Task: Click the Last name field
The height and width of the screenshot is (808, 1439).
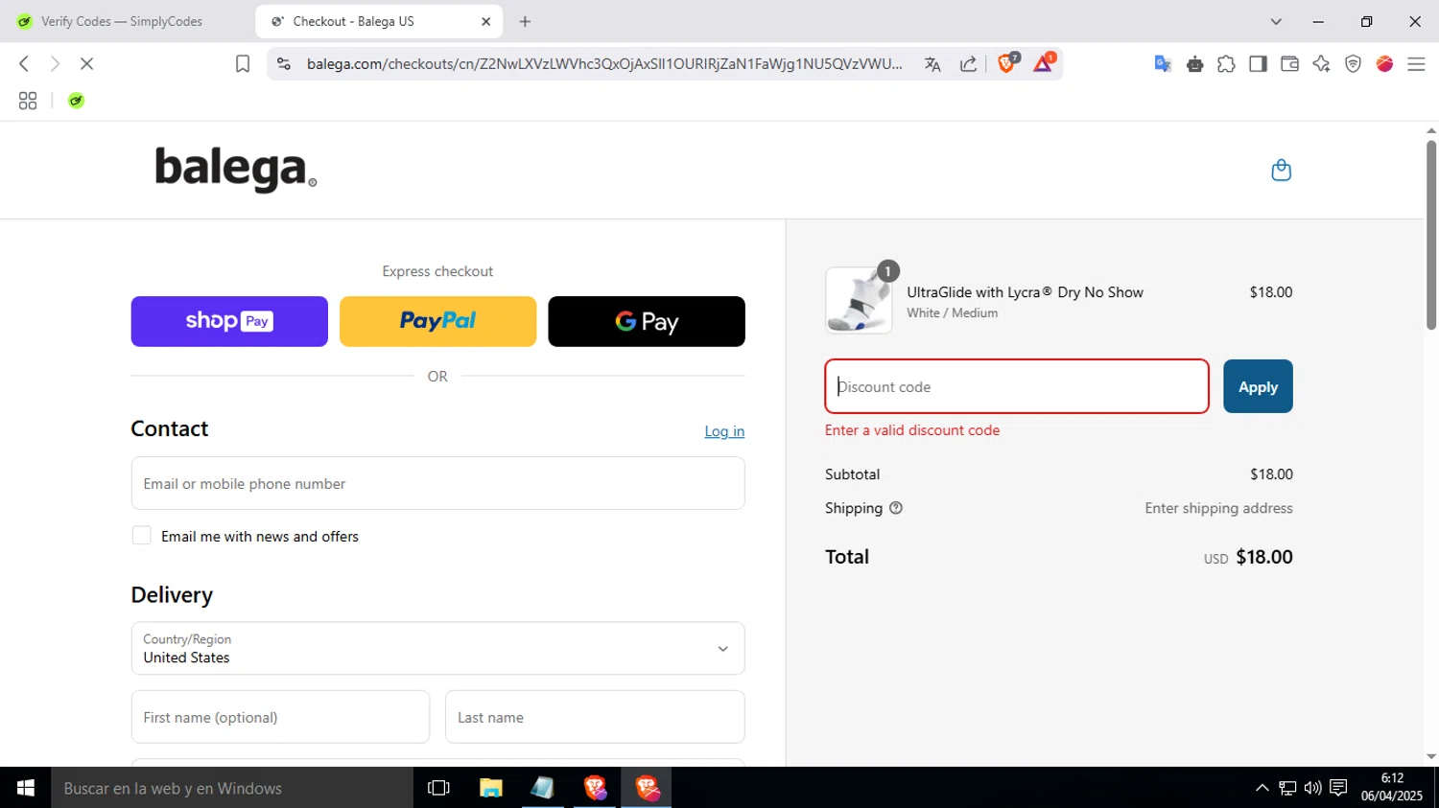Action: (595, 717)
